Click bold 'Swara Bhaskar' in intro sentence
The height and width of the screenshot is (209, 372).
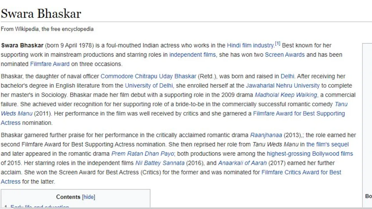click(x=22, y=45)
